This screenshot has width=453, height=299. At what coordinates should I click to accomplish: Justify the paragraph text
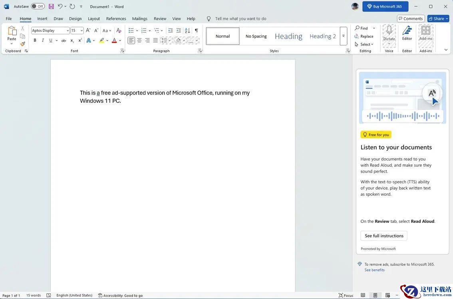tap(155, 40)
